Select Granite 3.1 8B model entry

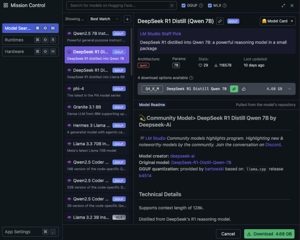pos(97,110)
